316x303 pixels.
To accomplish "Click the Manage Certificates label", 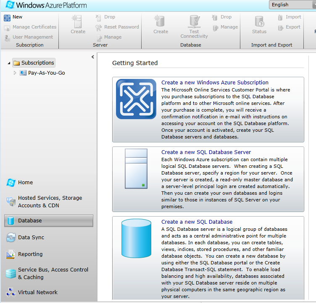I will pyautogui.click(x=34, y=27).
